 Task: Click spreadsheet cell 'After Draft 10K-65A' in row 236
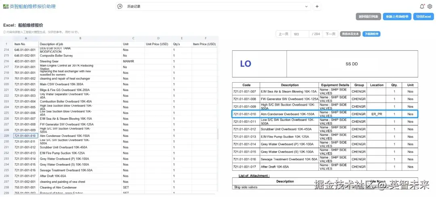coord(80,176)
